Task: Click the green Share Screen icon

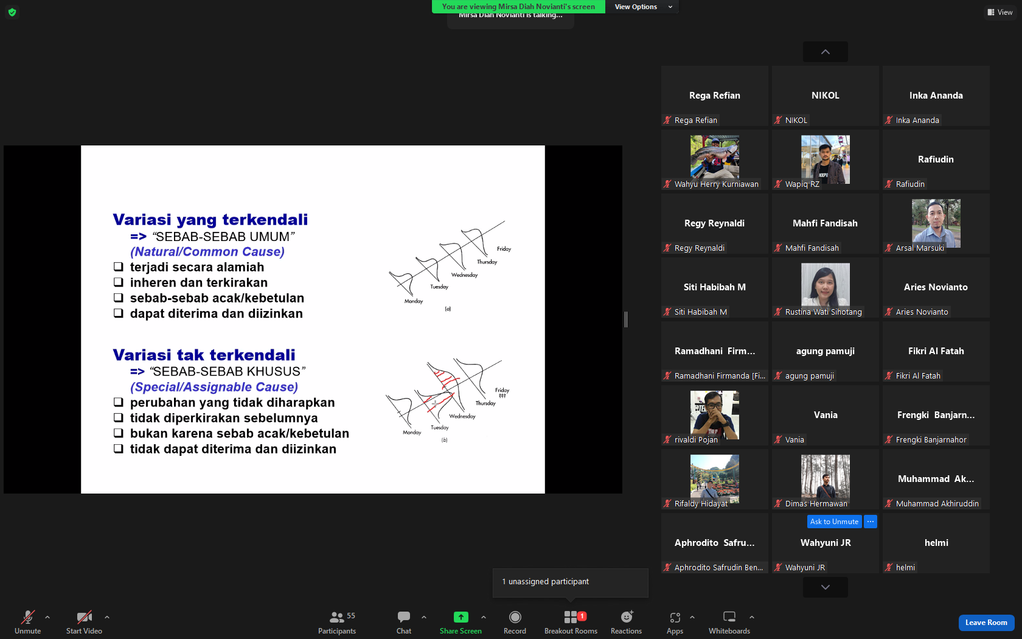Action: click(x=461, y=617)
